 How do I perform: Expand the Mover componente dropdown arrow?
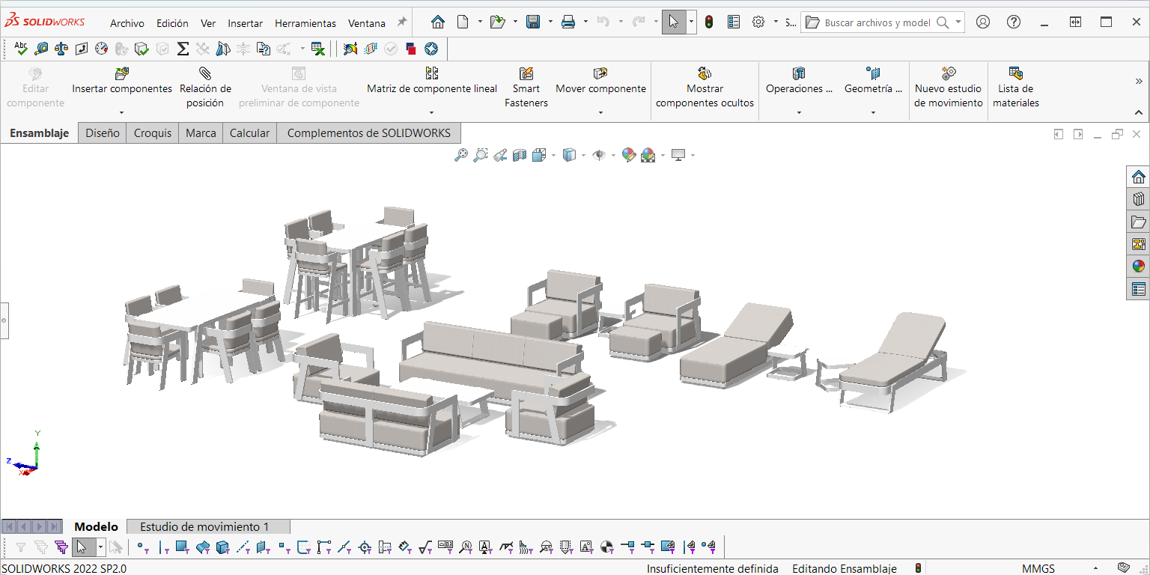[x=600, y=113]
